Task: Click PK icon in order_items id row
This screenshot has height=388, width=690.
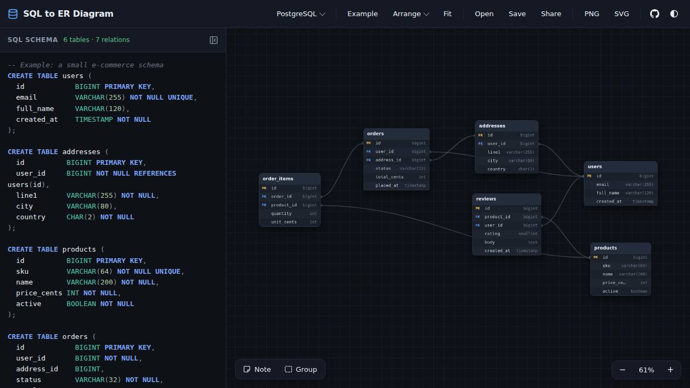Action: (x=264, y=188)
